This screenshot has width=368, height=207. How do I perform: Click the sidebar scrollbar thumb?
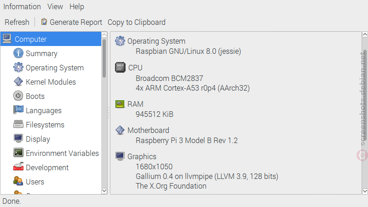(104, 58)
